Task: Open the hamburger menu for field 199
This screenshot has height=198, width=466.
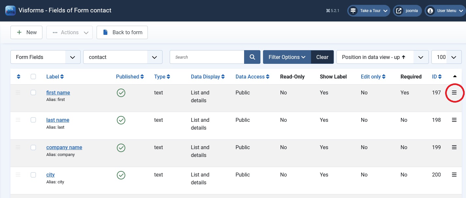Action: [454, 147]
